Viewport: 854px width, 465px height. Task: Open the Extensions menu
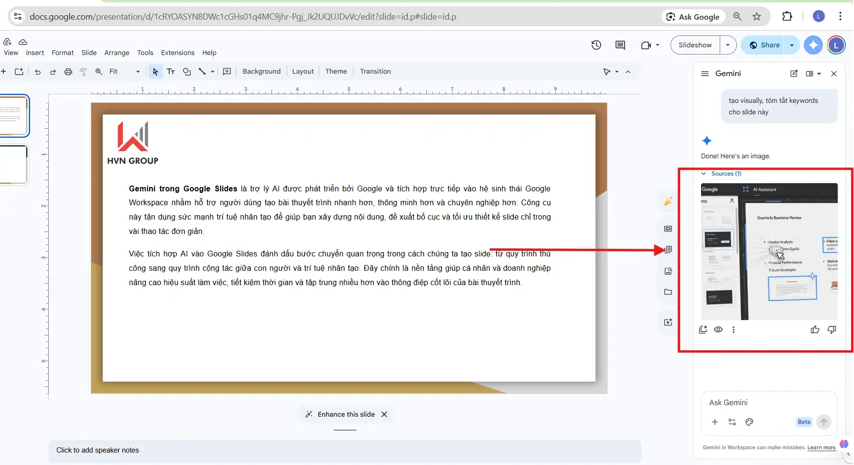click(178, 53)
